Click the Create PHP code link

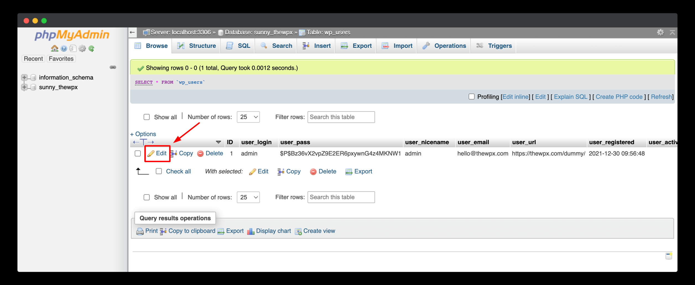(x=619, y=97)
